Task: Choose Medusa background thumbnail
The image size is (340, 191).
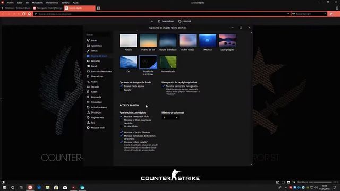Action: [x=208, y=40]
